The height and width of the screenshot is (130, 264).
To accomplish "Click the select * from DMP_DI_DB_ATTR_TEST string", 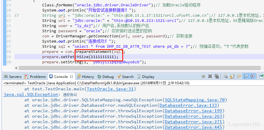I will pos(131,47).
